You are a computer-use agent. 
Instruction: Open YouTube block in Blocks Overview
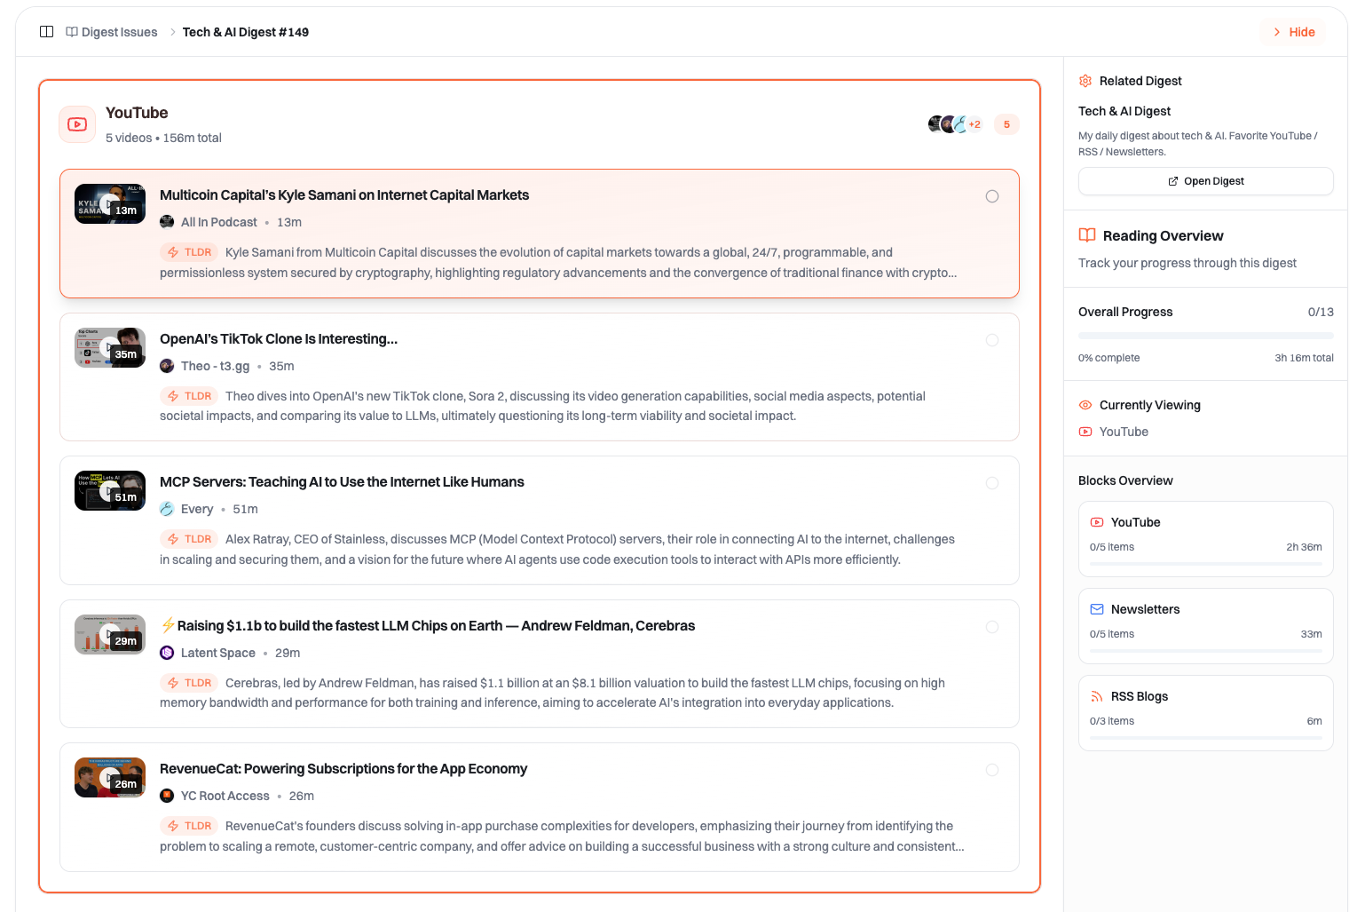[x=1205, y=539]
